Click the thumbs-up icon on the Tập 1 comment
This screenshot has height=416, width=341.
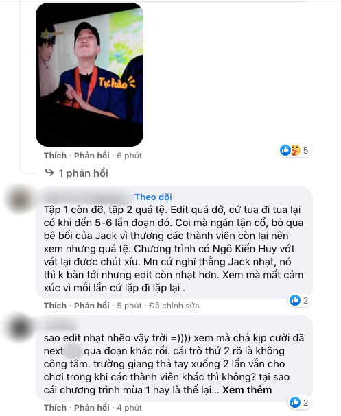295,300
